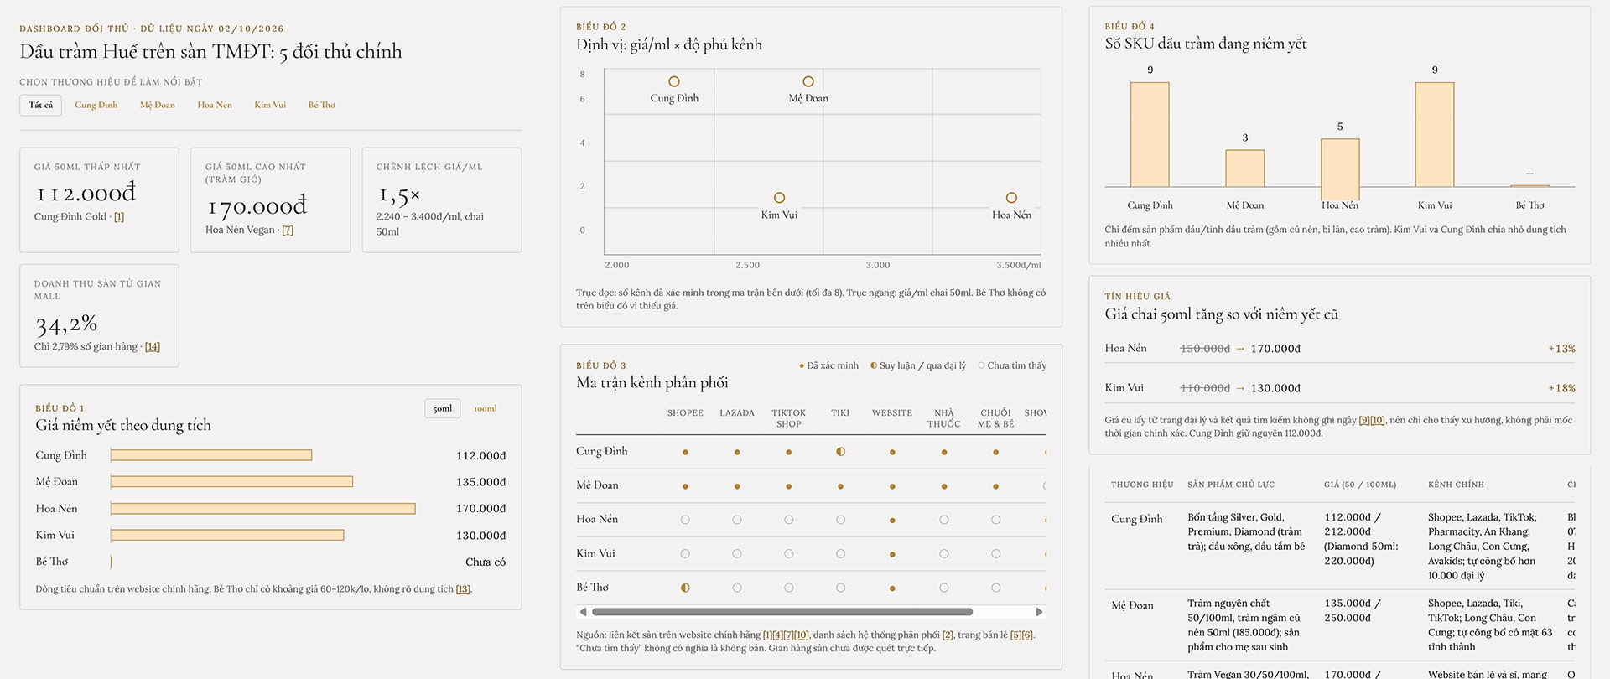Image resolution: width=1610 pixels, height=679 pixels.
Task: Click Bé Thơ's half-filled Shopee marker
Action: coord(685,588)
